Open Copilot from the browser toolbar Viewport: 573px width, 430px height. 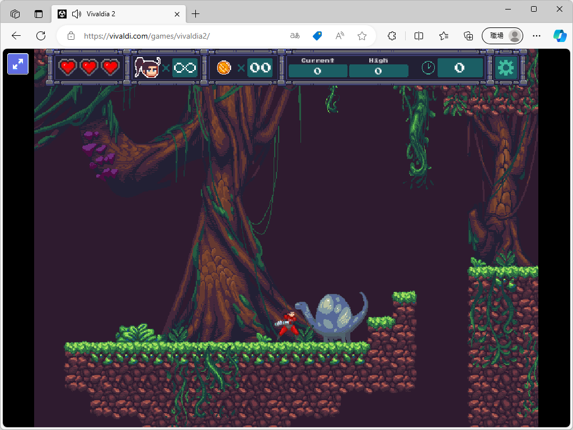click(x=560, y=35)
